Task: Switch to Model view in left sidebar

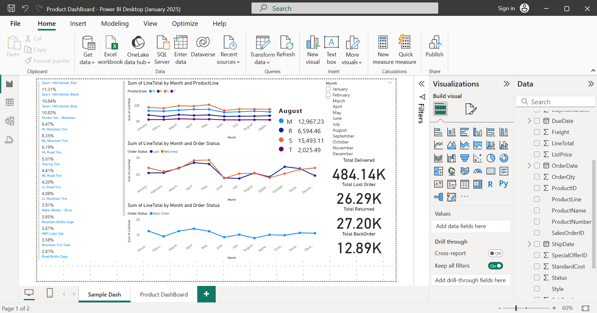Action: click(x=10, y=121)
